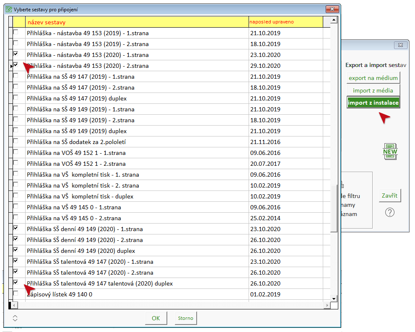Viewport: 415px width, 332px height.
Task: Sort by naposled upraveno column header
Action: point(286,22)
